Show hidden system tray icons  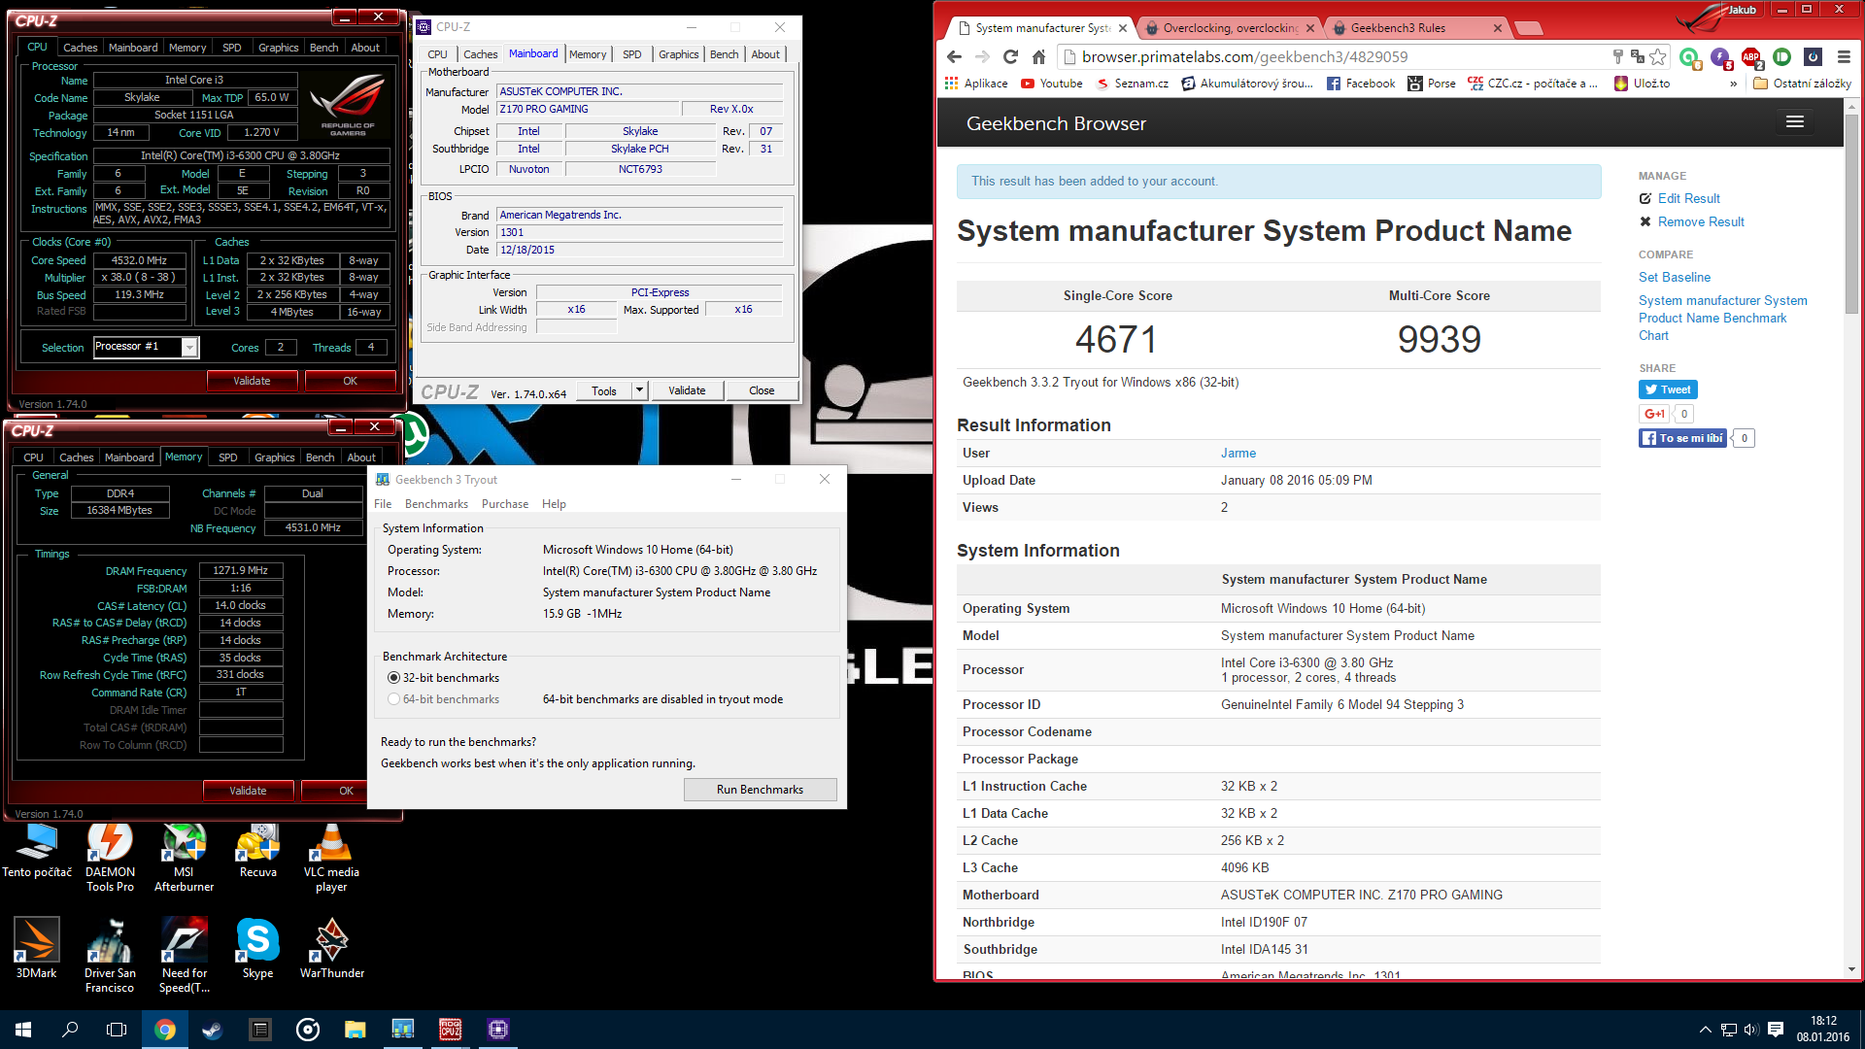(x=1705, y=1030)
